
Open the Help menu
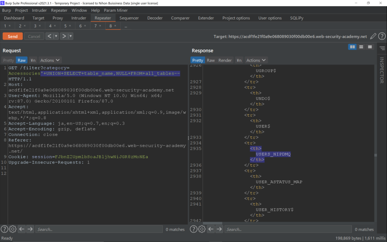[95, 10]
